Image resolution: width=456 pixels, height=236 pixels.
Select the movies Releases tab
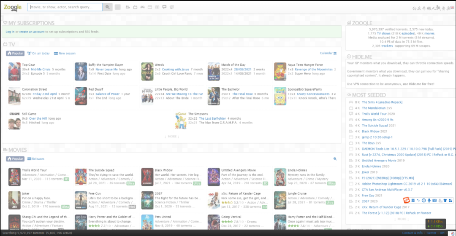pos(36,159)
